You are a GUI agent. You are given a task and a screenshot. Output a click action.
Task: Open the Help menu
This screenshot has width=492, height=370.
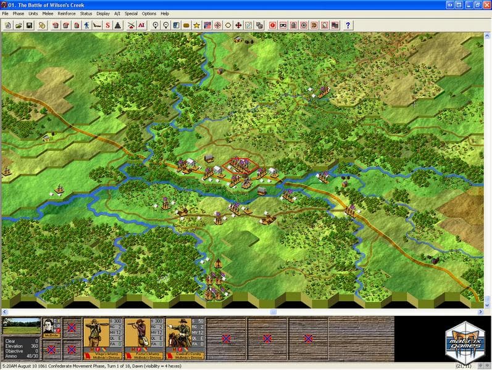[165, 14]
